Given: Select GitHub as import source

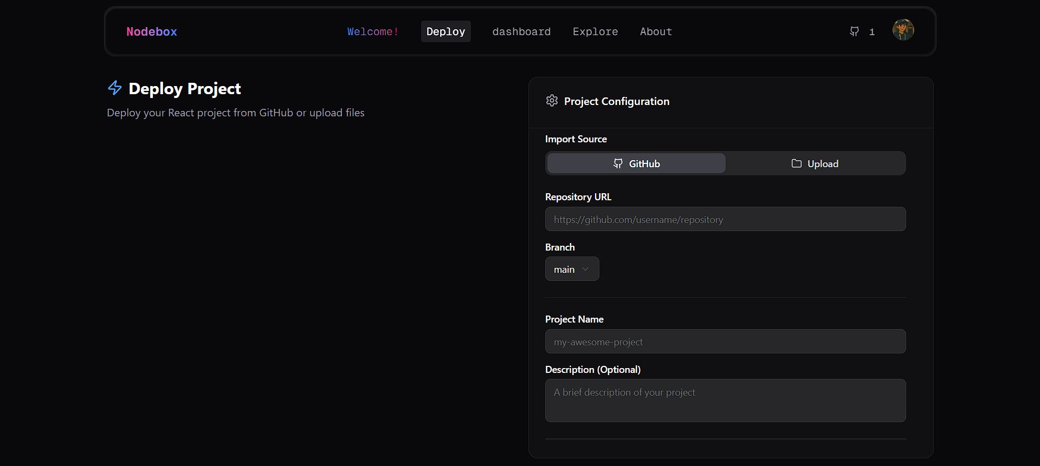Looking at the screenshot, I should coord(636,163).
